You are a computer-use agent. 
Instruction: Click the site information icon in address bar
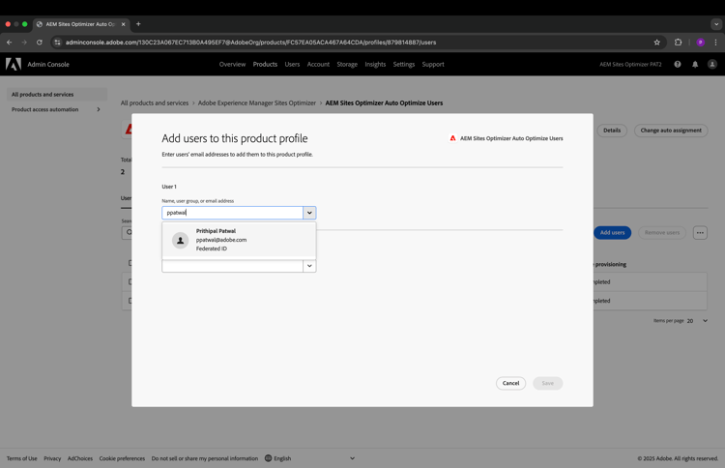pyautogui.click(x=57, y=43)
